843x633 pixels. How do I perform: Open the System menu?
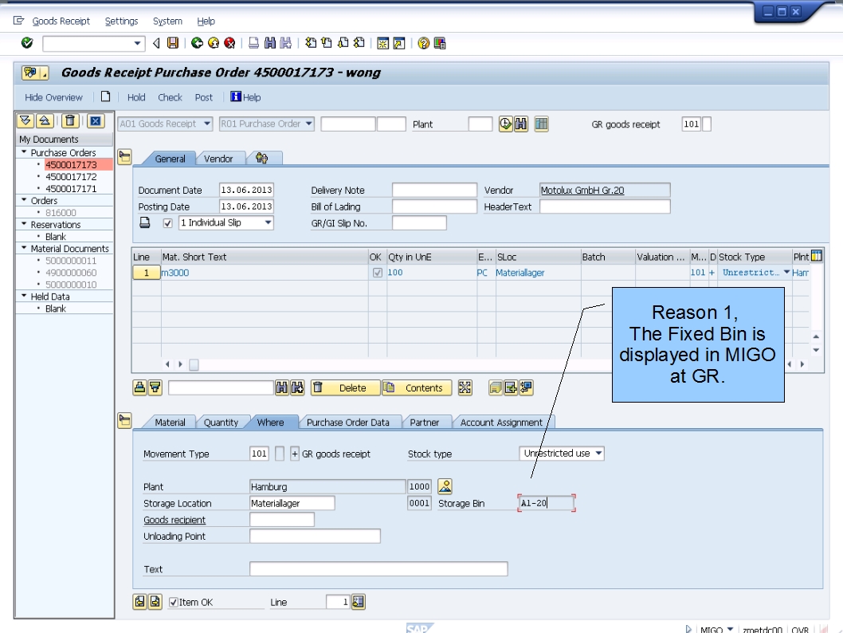point(167,21)
